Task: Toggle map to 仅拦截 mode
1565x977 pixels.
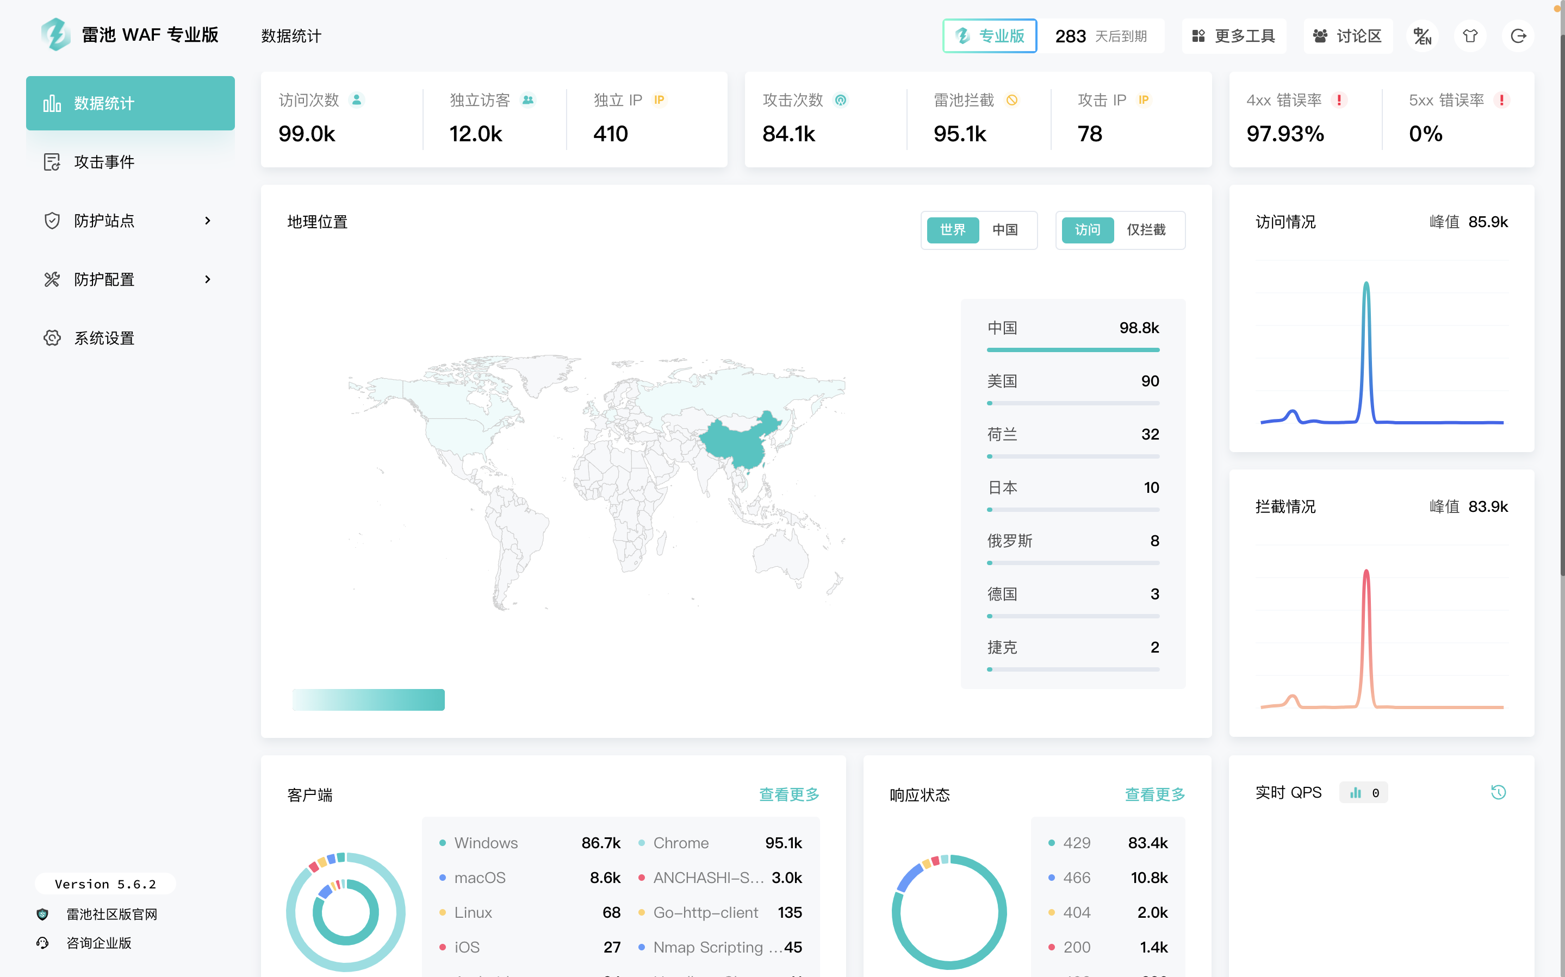Action: [1146, 230]
